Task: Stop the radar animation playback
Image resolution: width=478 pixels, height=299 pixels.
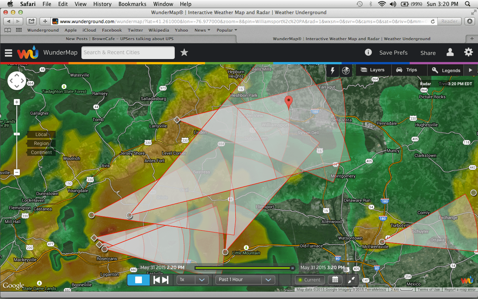Action: pyautogui.click(x=139, y=280)
